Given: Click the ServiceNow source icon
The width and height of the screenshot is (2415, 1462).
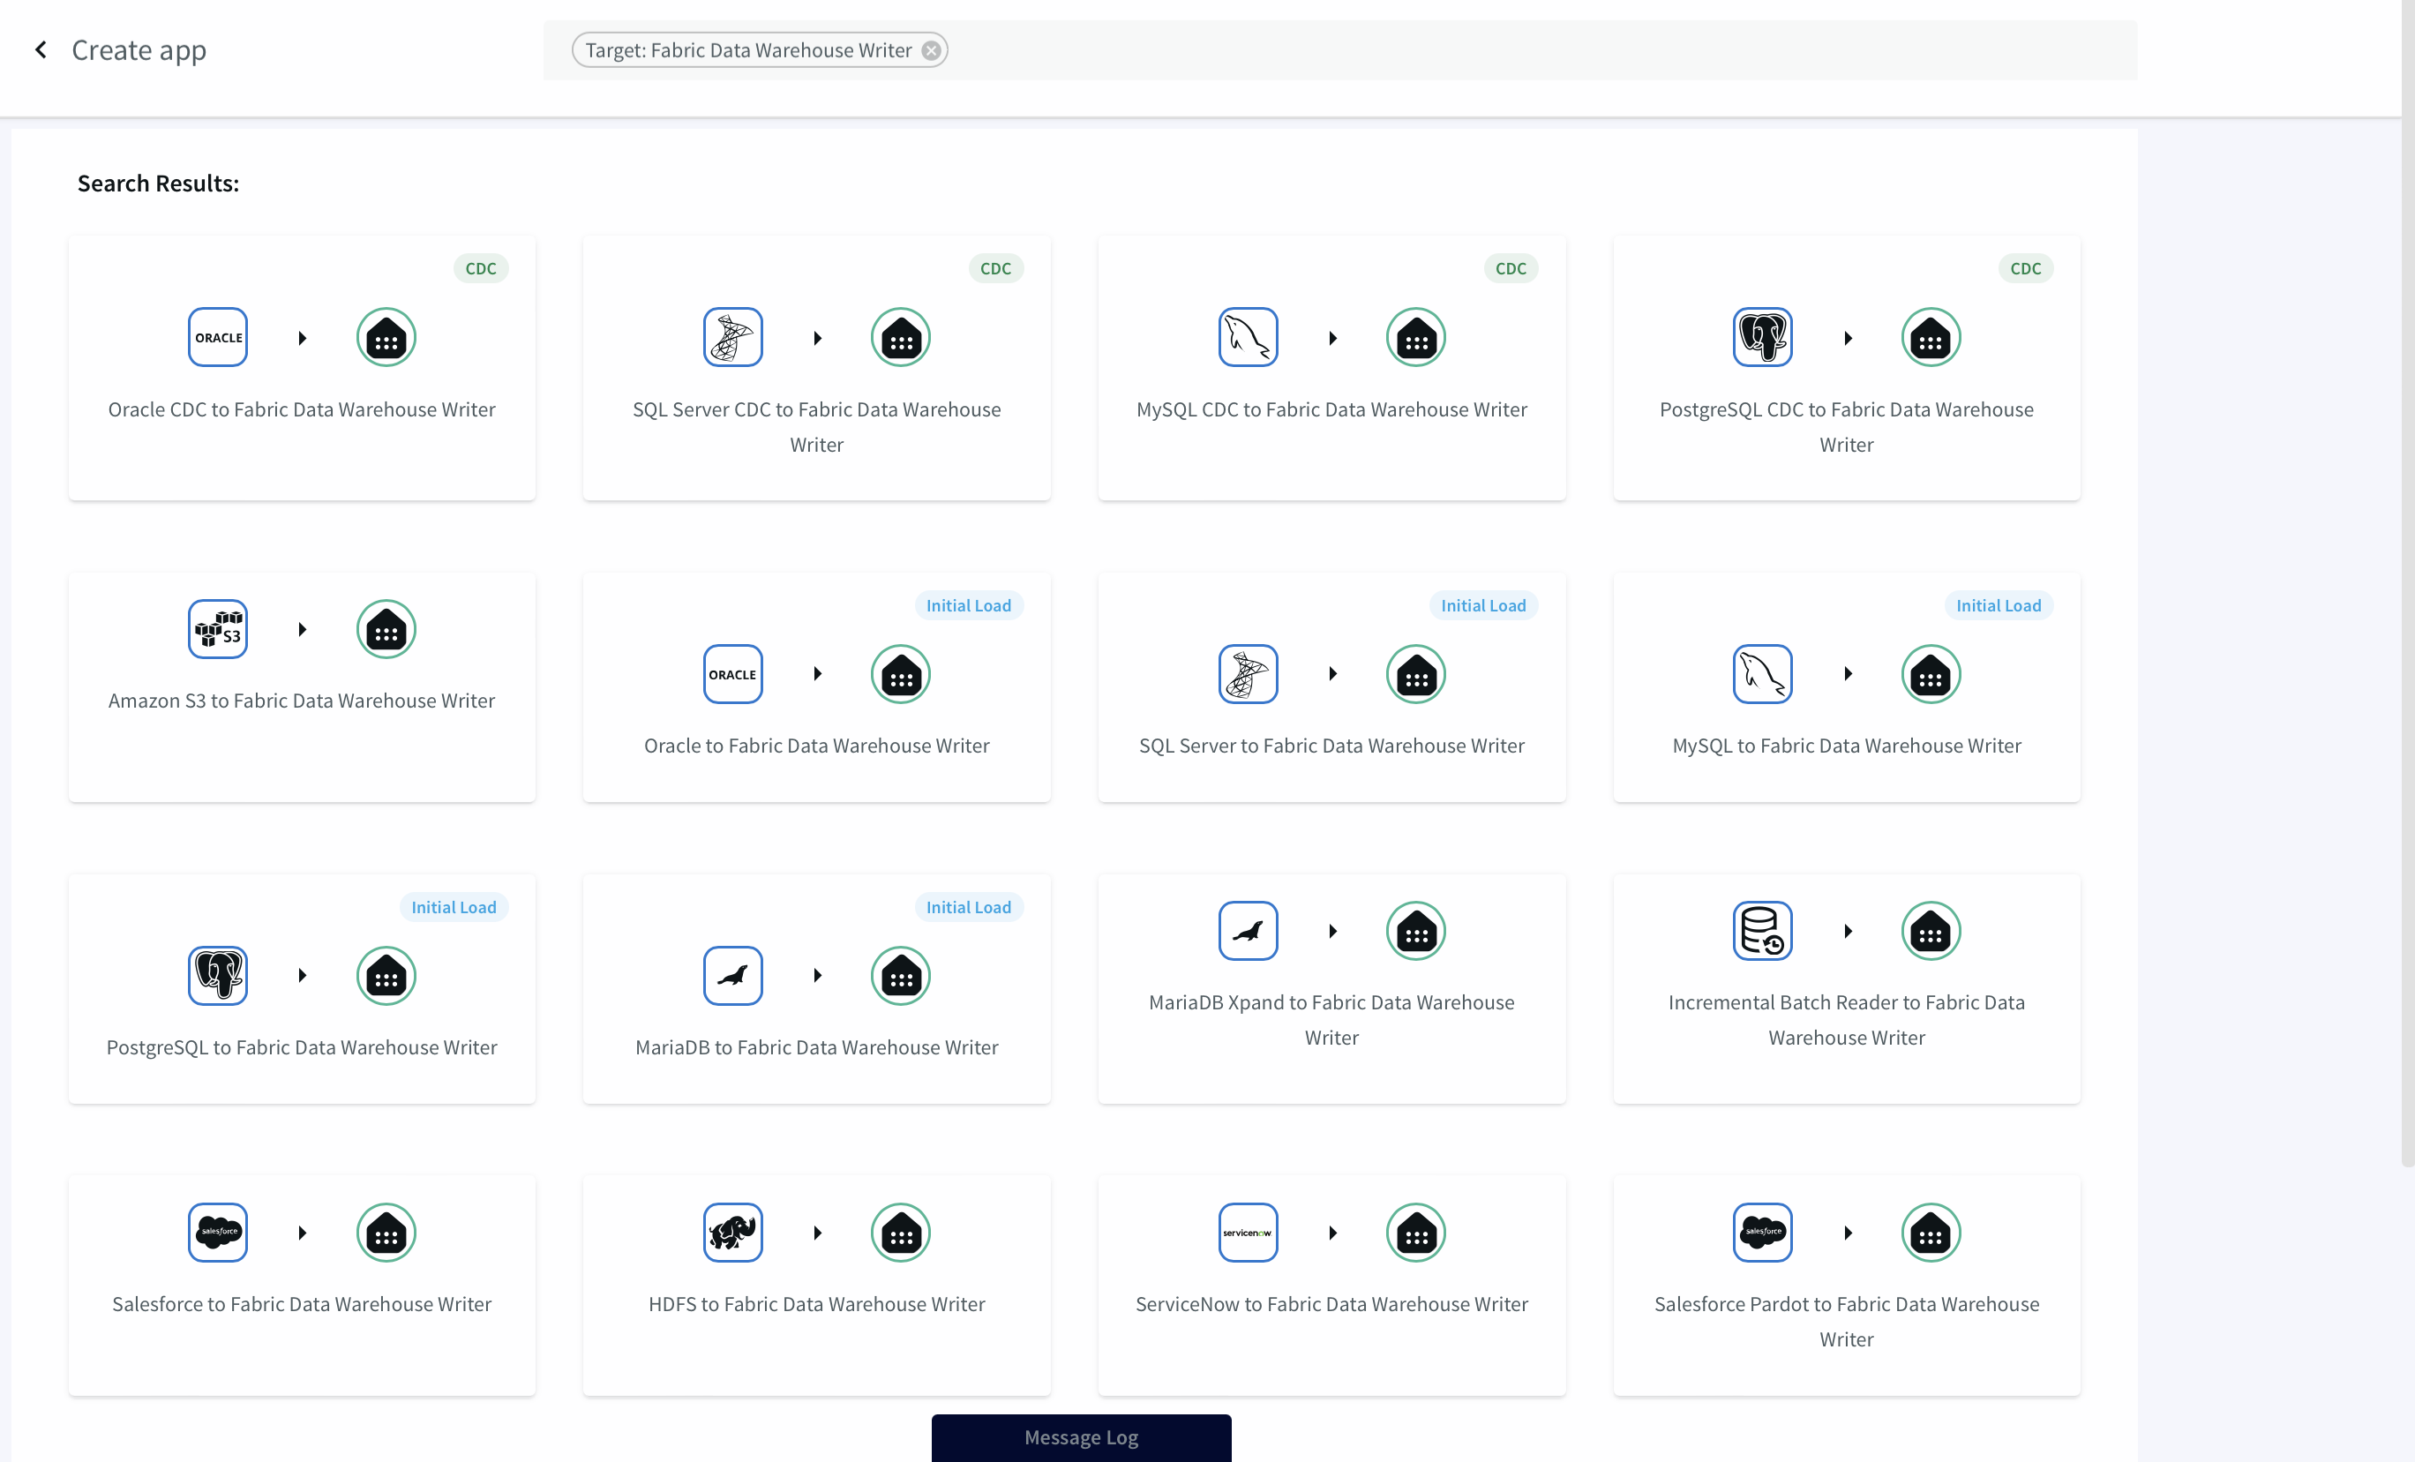Looking at the screenshot, I should coord(1247,1232).
